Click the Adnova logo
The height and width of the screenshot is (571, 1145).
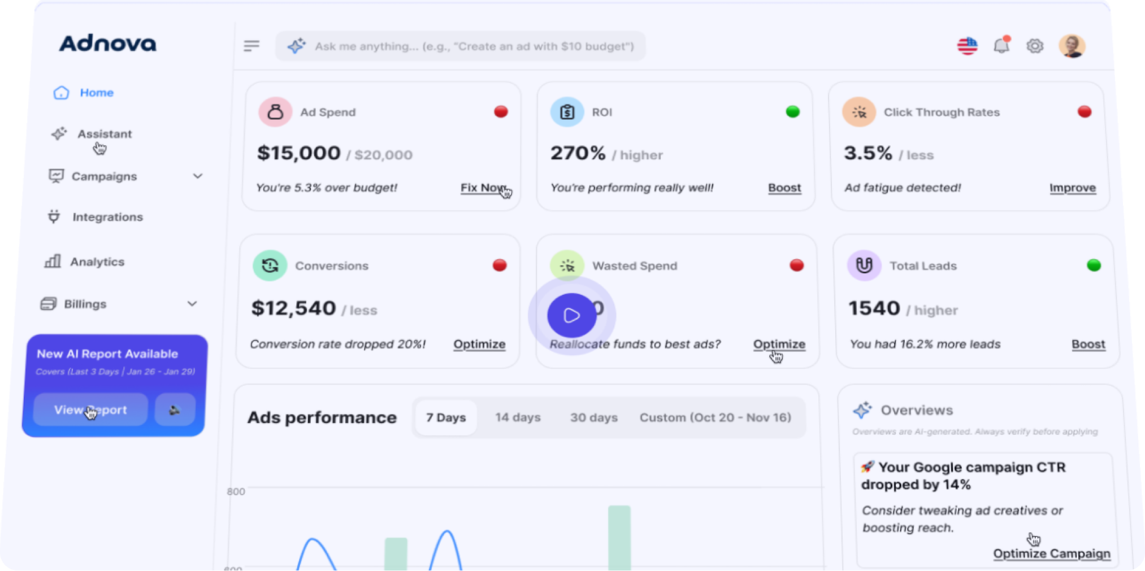pos(107,43)
